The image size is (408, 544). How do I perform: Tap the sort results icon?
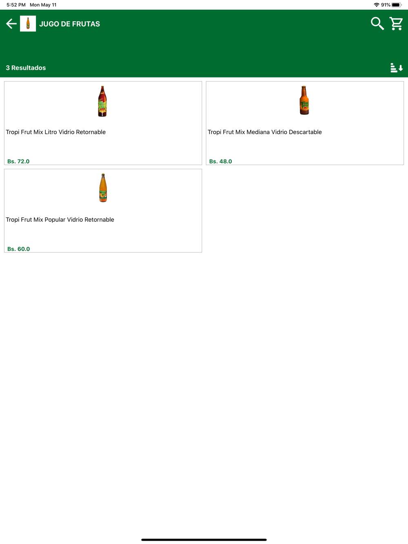pyautogui.click(x=397, y=68)
